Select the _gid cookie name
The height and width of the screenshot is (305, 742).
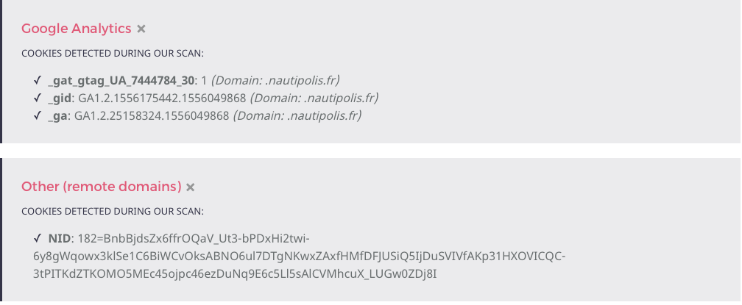click(60, 98)
